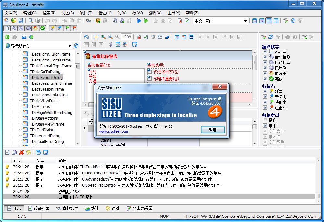The width and height of the screenshot is (324, 222).
Task: Refresh the project tree filter list
Action: click(76, 46)
